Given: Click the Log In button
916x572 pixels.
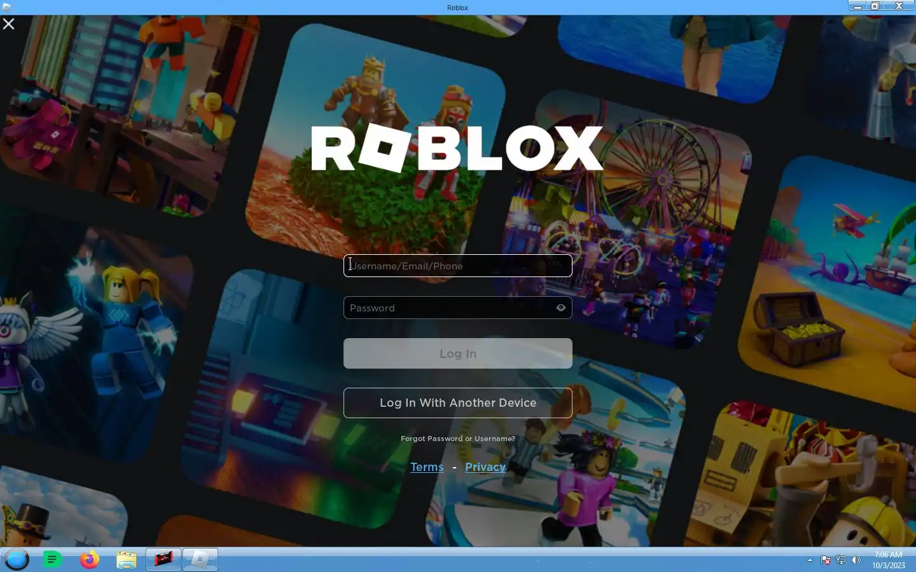Looking at the screenshot, I should (458, 353).
